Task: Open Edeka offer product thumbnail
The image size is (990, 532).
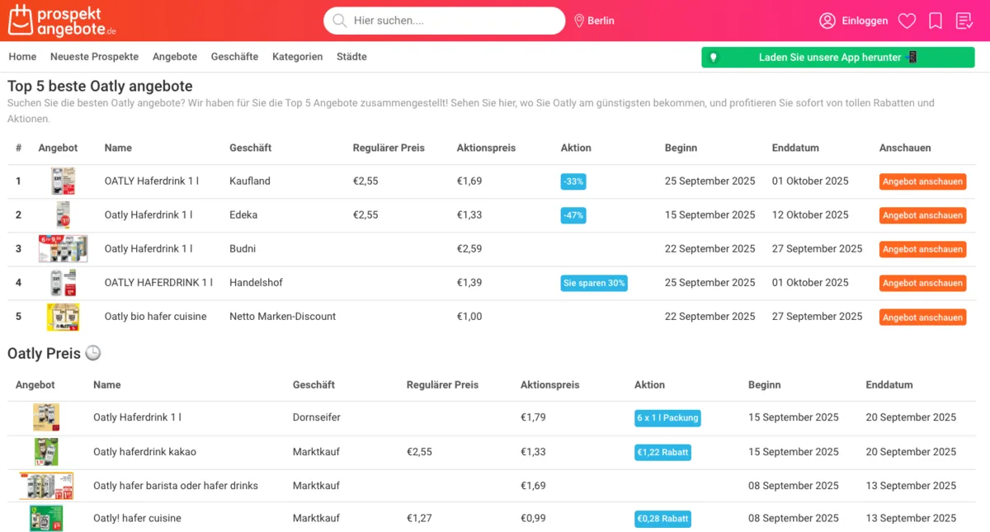Action: 63,215
